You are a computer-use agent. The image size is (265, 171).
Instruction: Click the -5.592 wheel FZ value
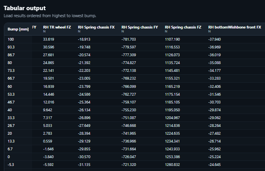(48, 165)
